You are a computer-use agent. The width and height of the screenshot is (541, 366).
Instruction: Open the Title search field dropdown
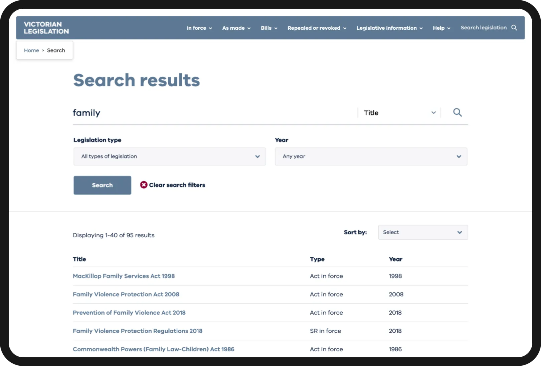point(399,112)
